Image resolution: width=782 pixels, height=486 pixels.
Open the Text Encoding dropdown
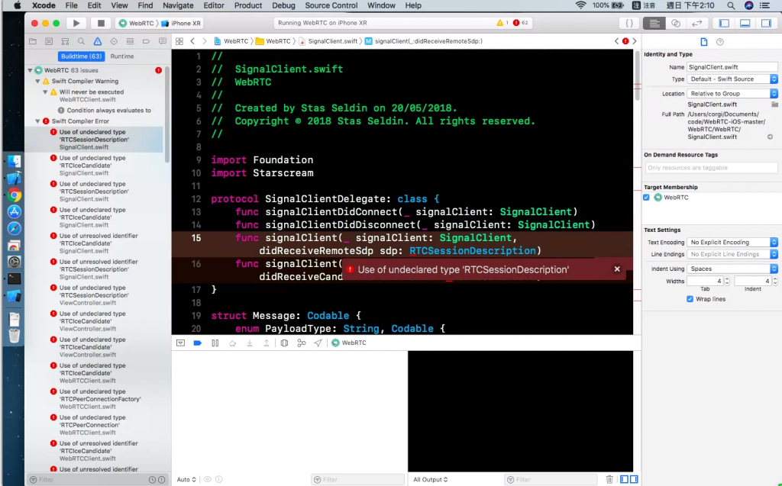click(x=732, y=243)
